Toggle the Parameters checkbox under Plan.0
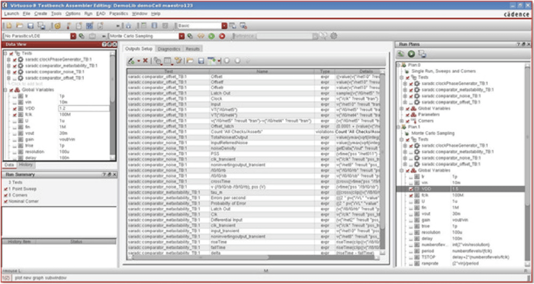This screenshot has height=284, width=534. (x=408, y=115)
